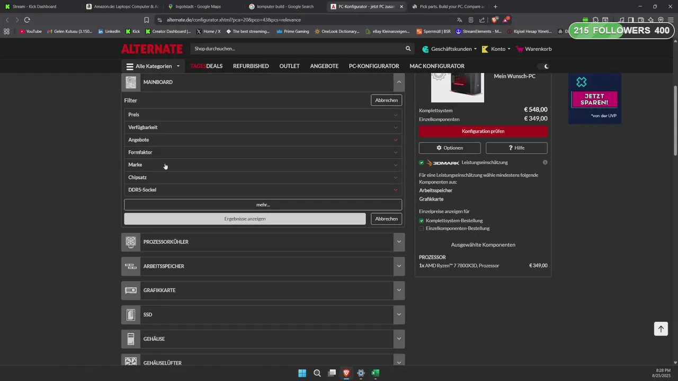Click the browser reload icon
The image size is (678, 381).
coord(27,20)
